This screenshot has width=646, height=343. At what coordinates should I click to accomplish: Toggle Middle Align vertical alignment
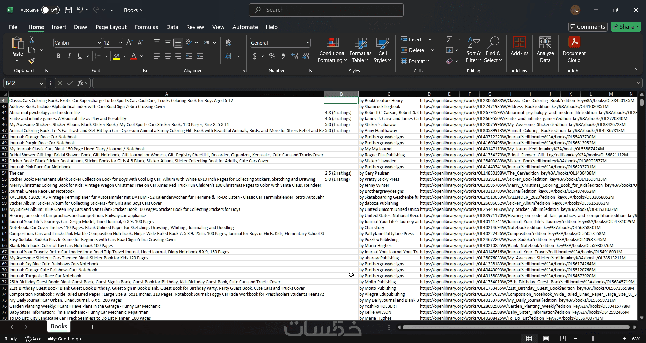[168, 43]
